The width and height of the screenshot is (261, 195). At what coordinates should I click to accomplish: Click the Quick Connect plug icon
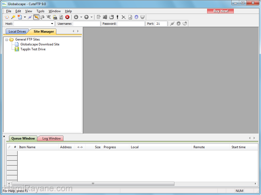coord(30,17)
